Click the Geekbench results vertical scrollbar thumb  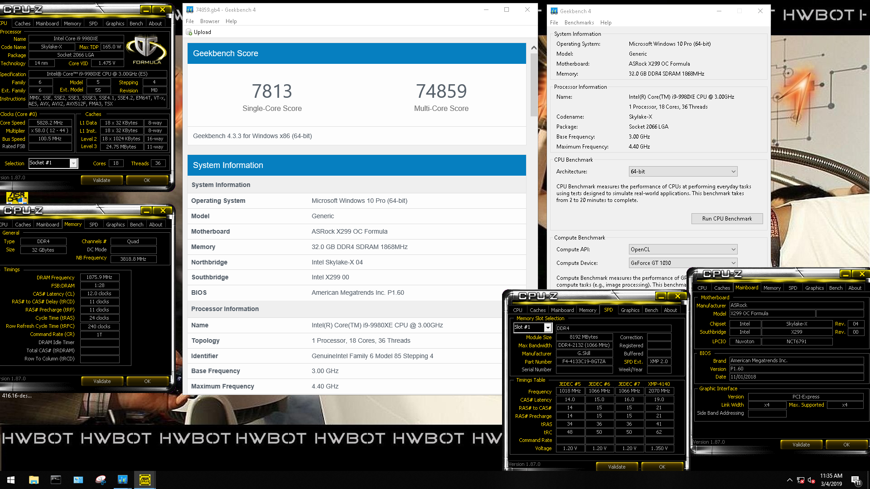tap(534, 85)
